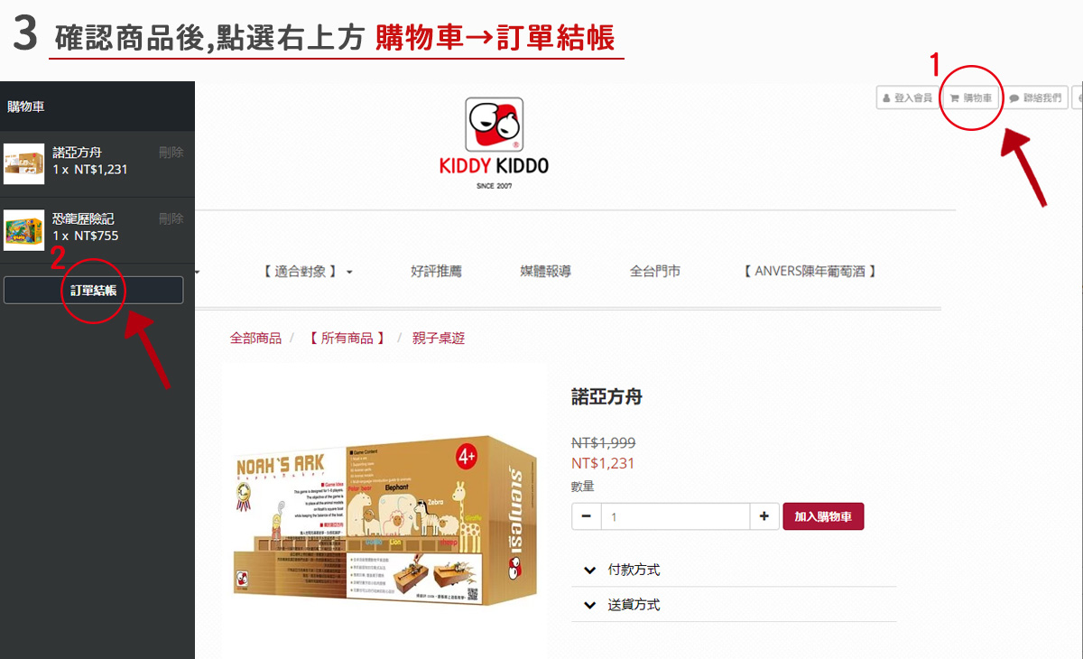1083x659 pixels.
Task: Remove 諾亞方舟 from cart via 刪除
Action: point(171,153)
